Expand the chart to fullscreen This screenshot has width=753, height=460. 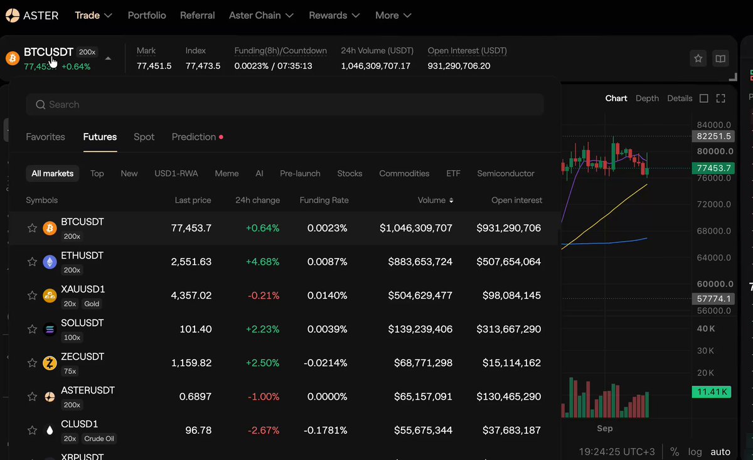click(x=720, y=99)
